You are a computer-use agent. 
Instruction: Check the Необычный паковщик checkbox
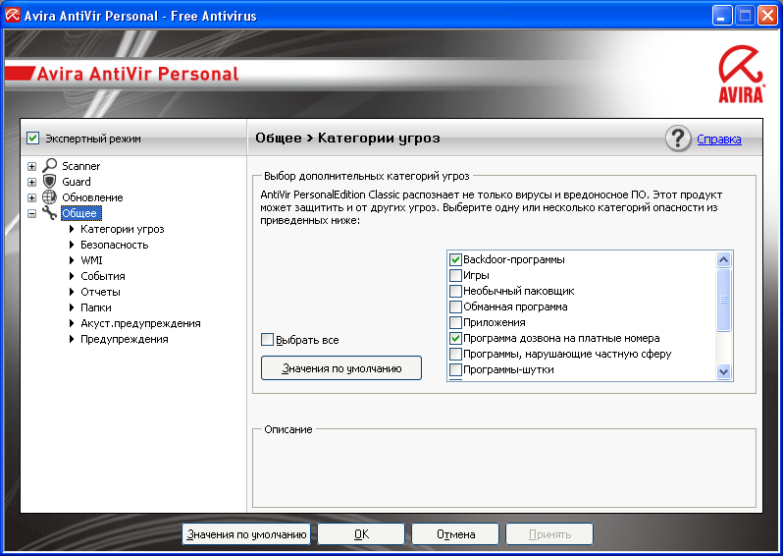point(455,291)
